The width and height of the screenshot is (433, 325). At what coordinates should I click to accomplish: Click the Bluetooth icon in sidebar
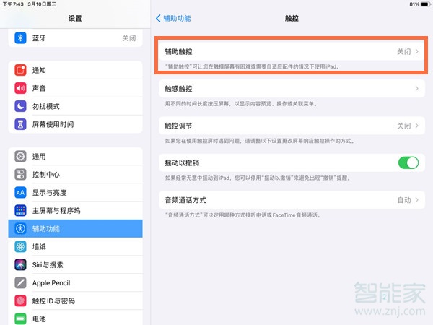click(20, 38)
